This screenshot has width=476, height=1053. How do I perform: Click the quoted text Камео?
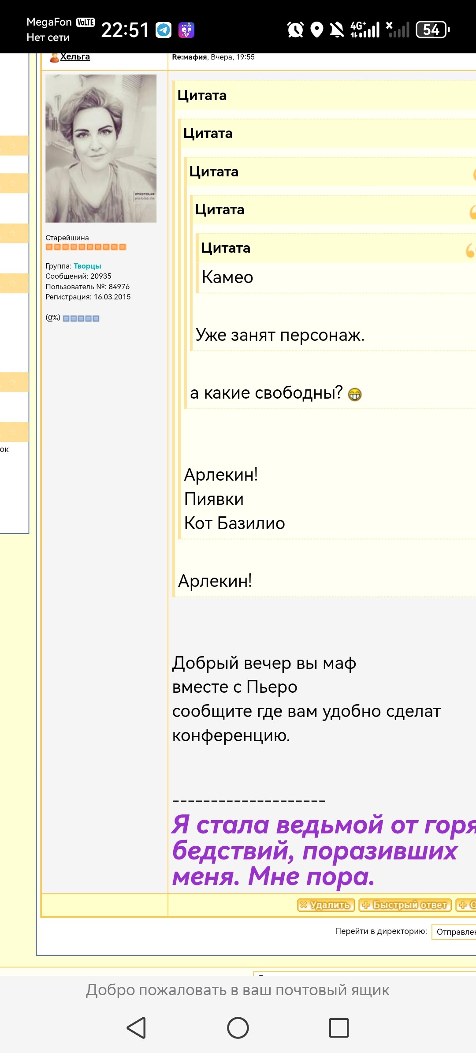pyautogui.click(x=227, y=277)
